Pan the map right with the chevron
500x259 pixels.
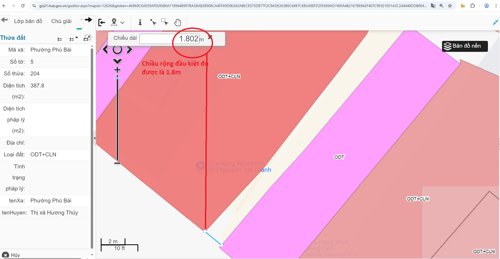[x=130, y=50]
